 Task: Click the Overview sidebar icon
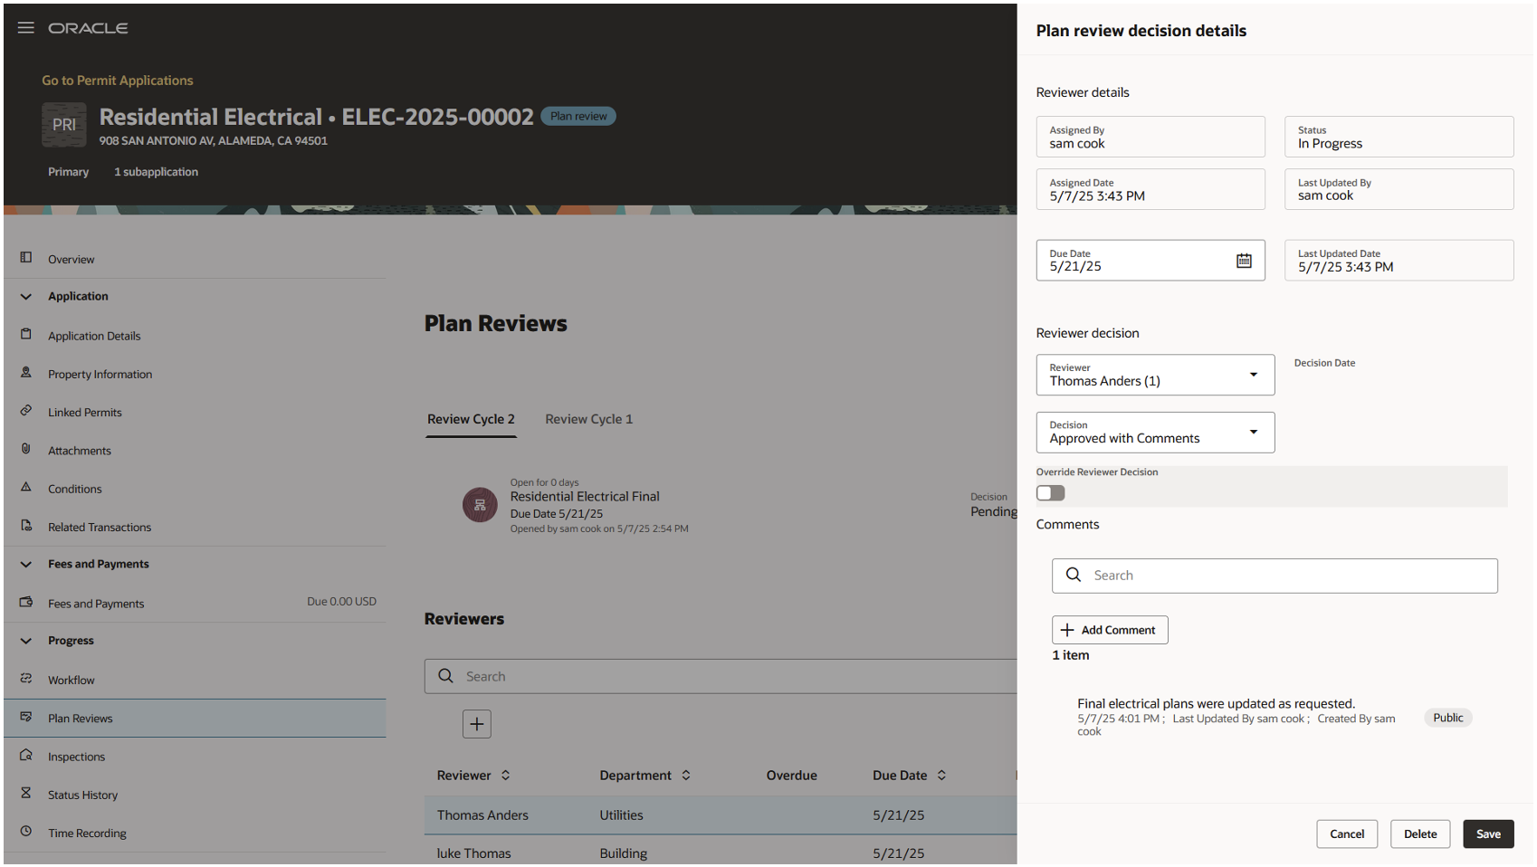(x=26, y=258)
